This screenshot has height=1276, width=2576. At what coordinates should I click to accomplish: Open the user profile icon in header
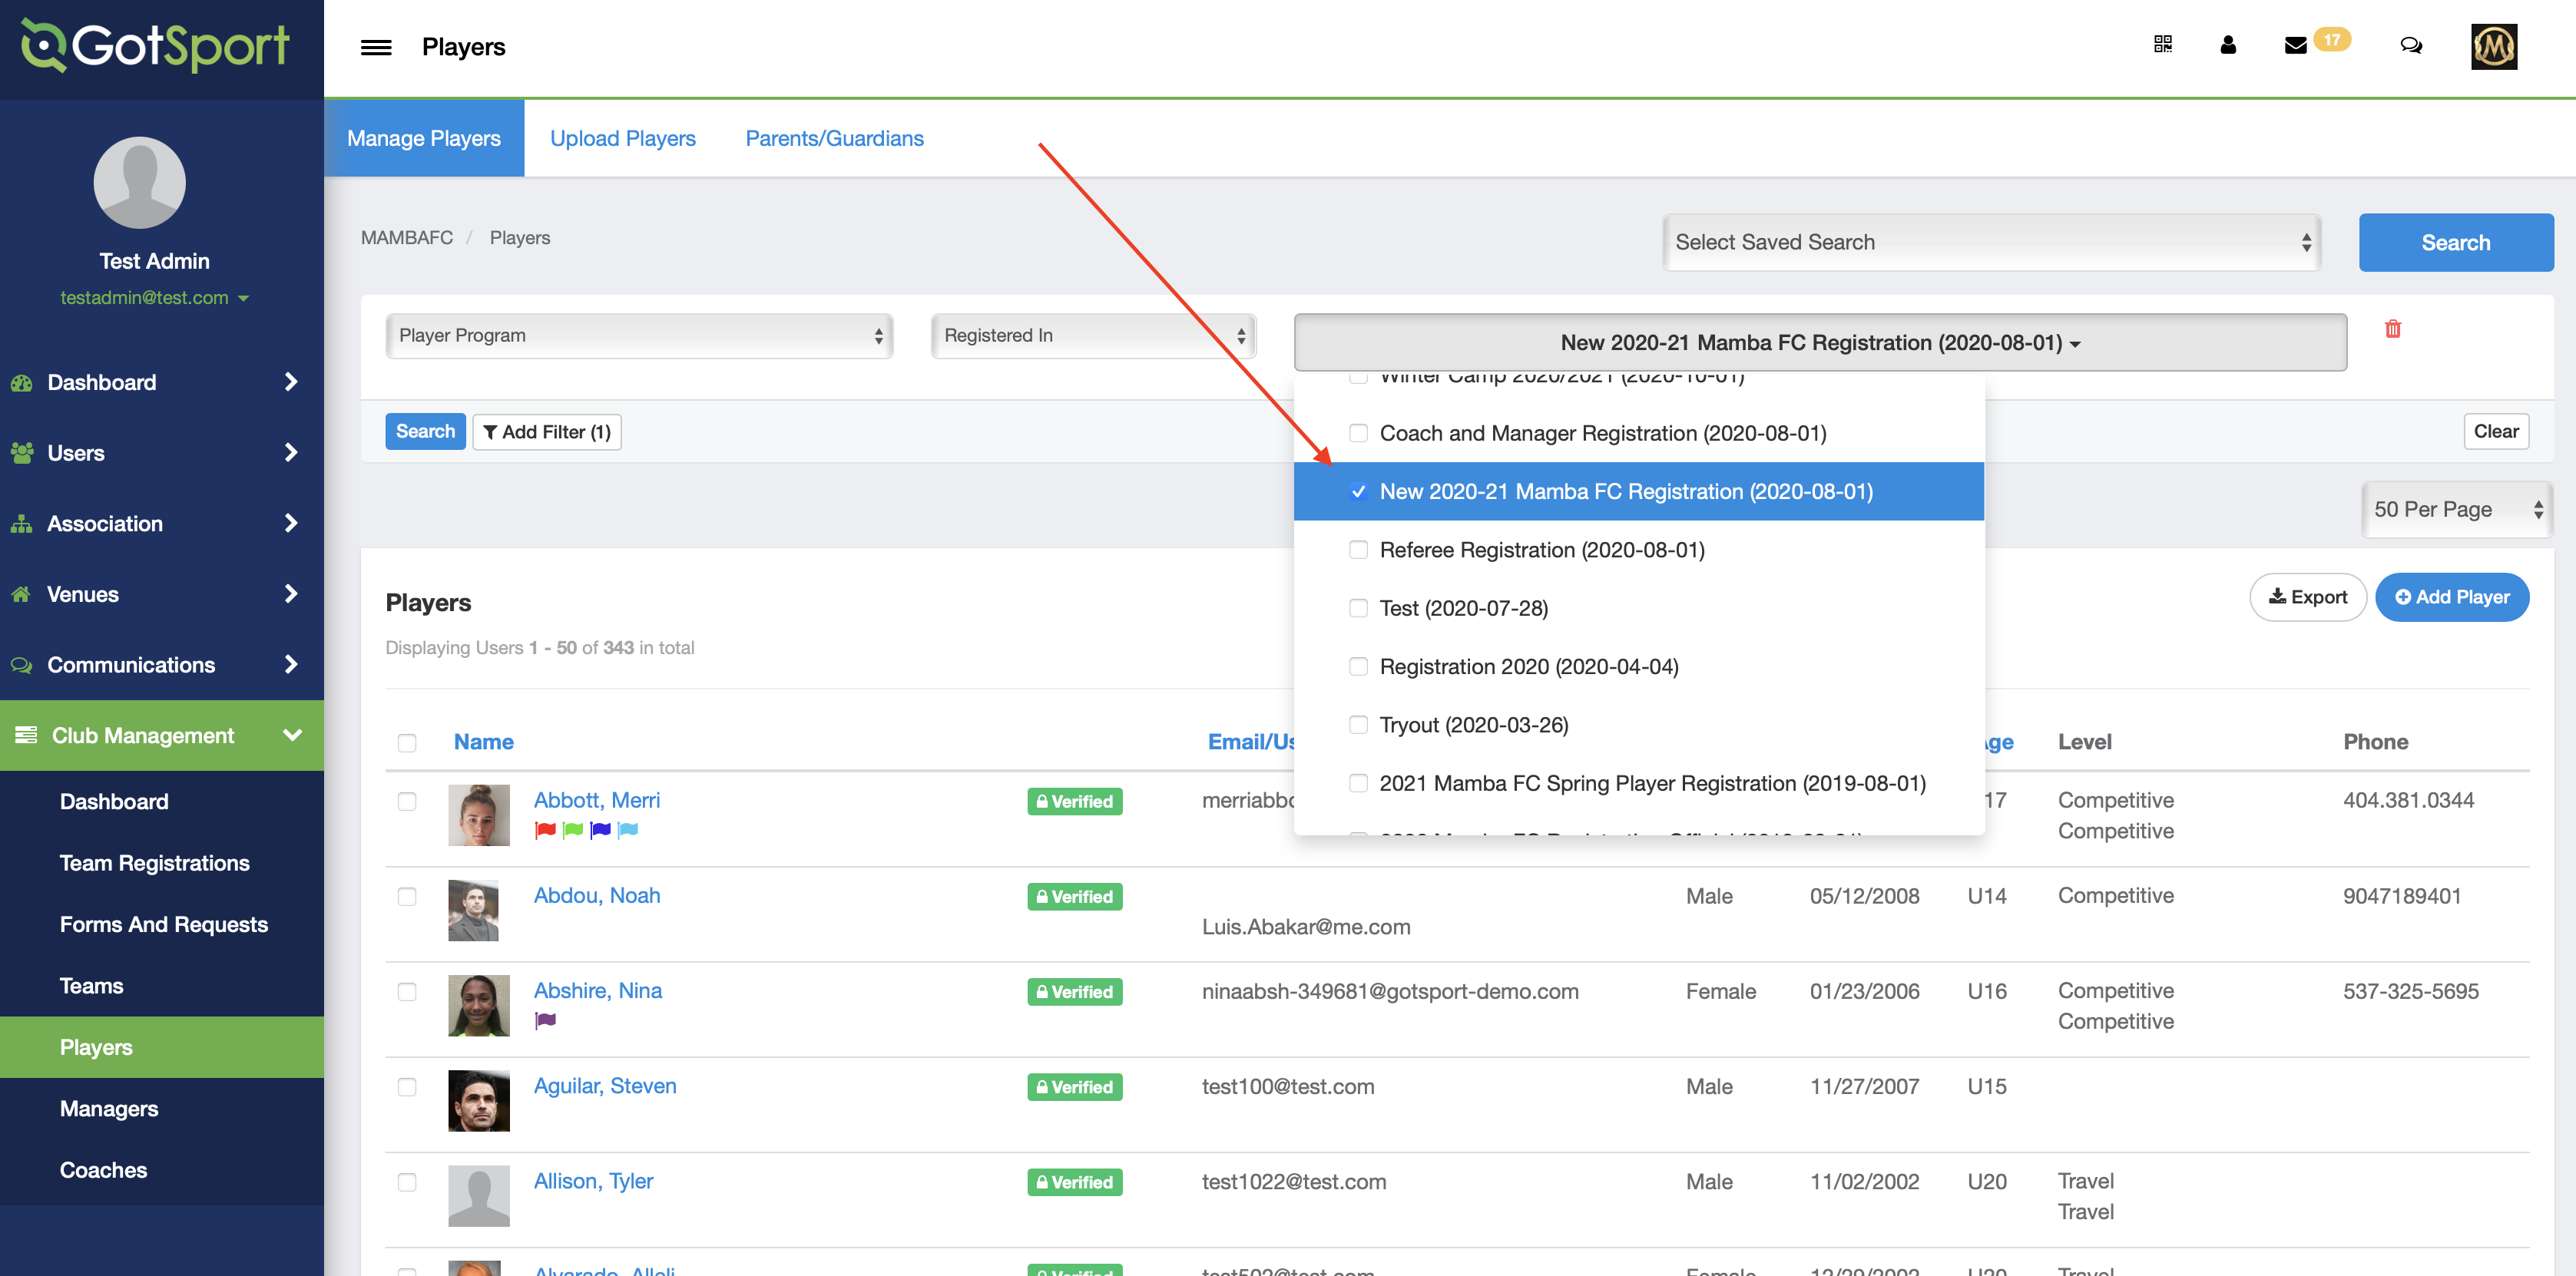tap(2227, 45)
